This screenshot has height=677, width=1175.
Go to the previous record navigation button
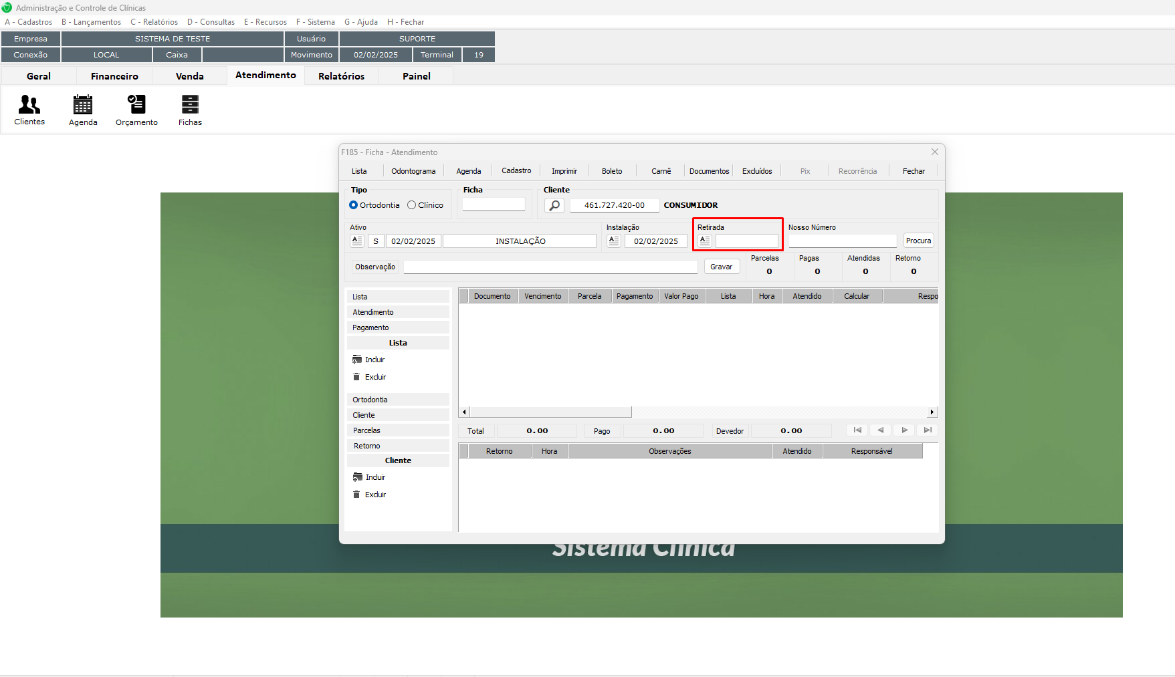tap(881, 430)
